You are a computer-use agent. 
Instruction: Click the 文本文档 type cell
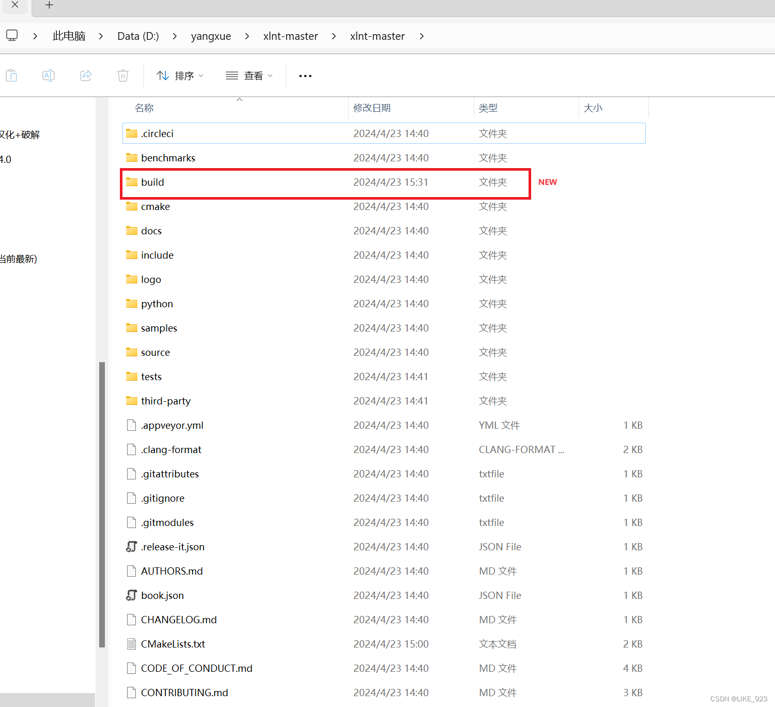(498, 644)
